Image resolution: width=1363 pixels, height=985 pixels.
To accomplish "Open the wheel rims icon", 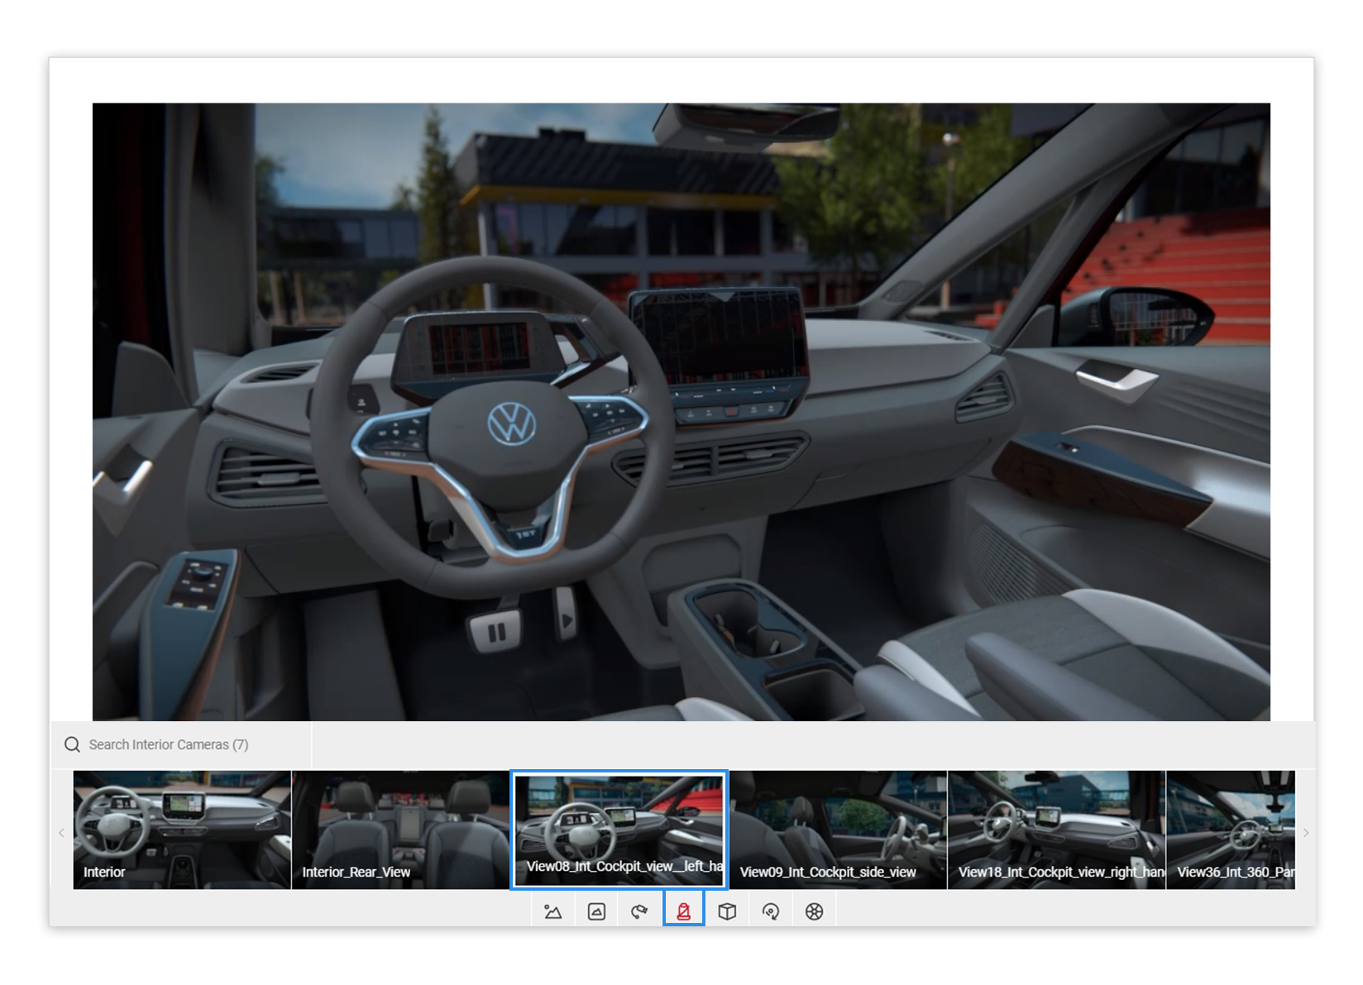I will (x=815, y=911).
